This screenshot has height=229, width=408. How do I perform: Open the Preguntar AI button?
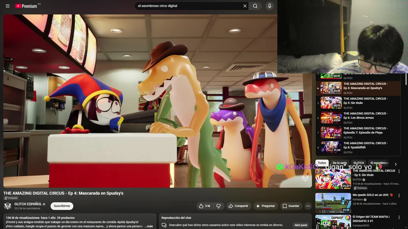[265, 206]
